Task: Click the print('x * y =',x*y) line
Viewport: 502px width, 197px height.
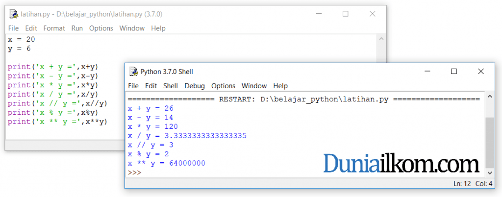Action: (x=53, y=85)
